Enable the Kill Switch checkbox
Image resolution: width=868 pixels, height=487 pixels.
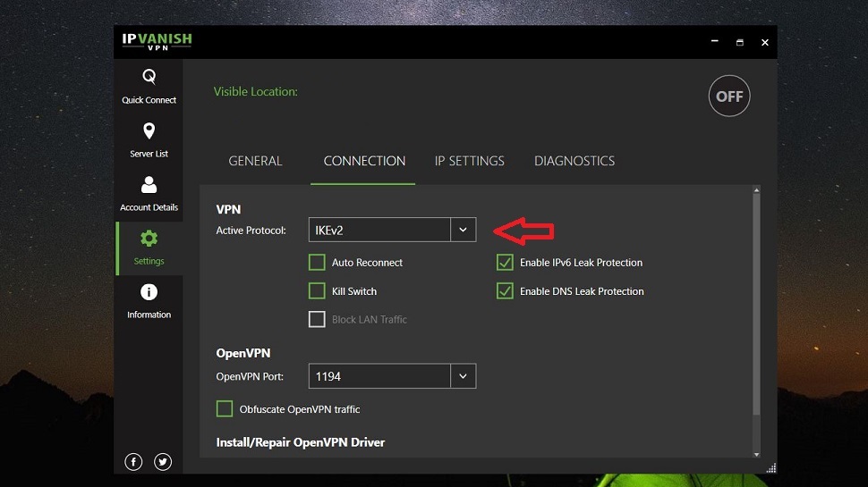click(x=317, y=290)
